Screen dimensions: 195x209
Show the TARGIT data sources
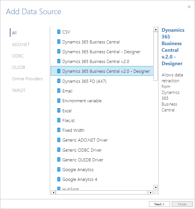19,91
